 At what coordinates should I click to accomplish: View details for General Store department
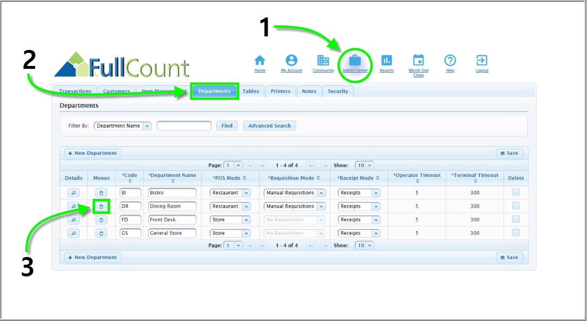coord(73,233)
